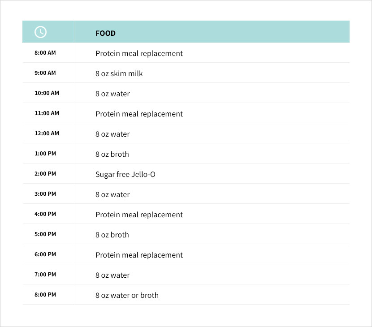Select the Sugar free Jello-O entry
This screenshot has height=327, width=372.
click(x=125, y=174)
